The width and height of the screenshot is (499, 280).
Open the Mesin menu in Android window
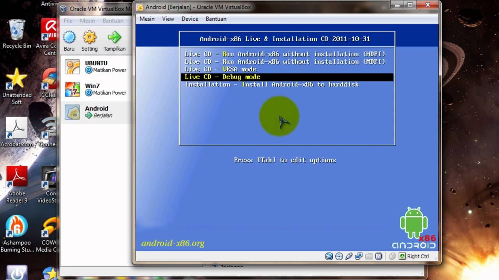click(147, 19)
